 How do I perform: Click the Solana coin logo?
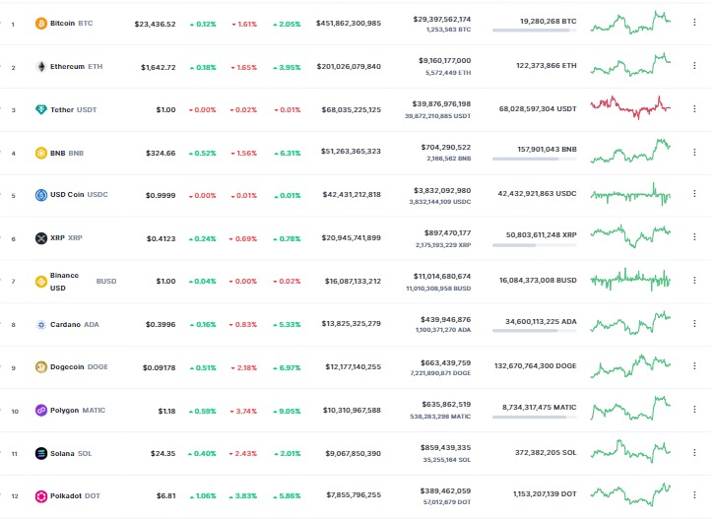pos(41,453)
